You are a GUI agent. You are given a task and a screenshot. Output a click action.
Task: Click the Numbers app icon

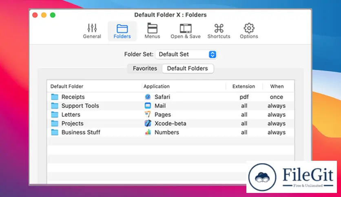(148, 132)
